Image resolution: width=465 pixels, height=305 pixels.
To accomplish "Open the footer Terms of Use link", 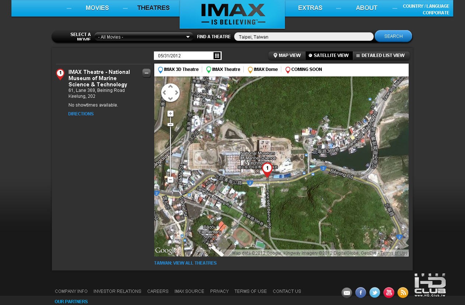I will pyautogui.click(x=251, y=291).
